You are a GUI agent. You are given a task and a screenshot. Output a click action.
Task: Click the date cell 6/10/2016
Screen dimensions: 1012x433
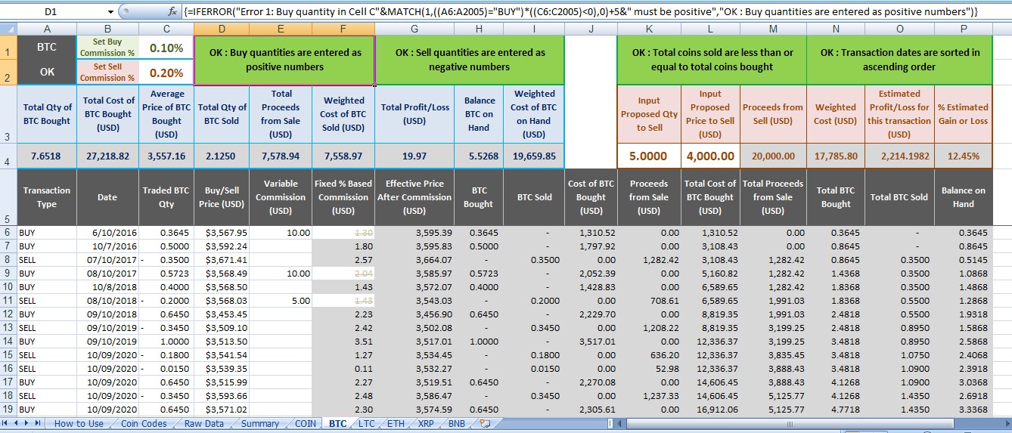click(x=108, y=233)
